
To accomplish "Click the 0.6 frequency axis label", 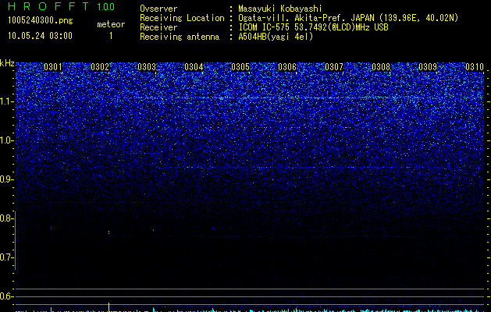I will coord(6,296).
